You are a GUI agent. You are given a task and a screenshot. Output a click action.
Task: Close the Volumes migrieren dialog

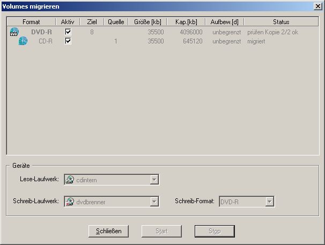click(x=318, y=6)
